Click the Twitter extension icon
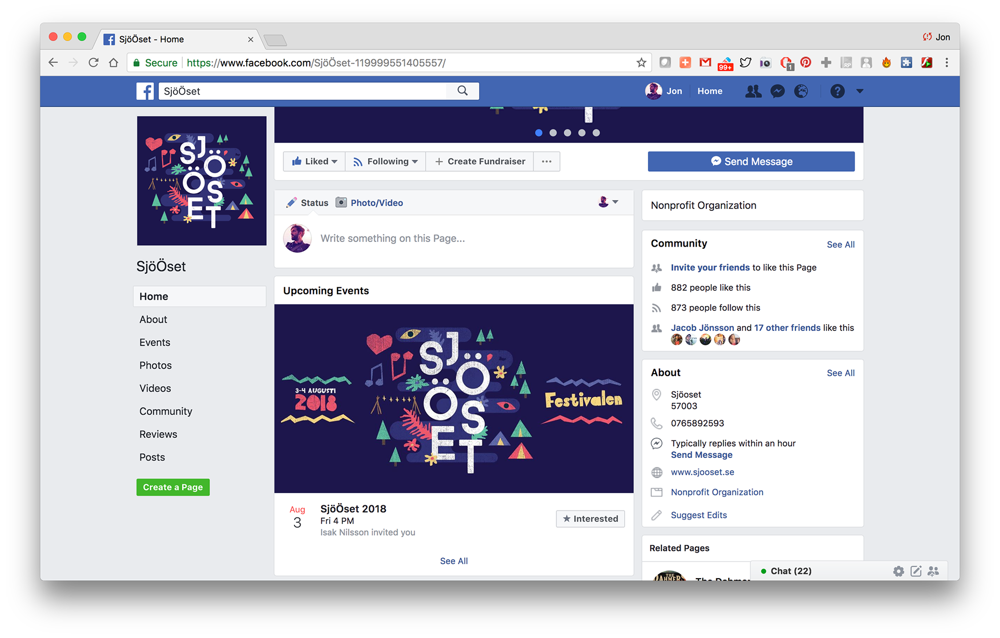Image resolution: width=1000 pixels, height=638 pixels. coord(745,62)
